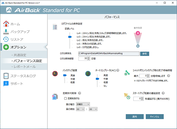Open the バックアップ drive icon
The height and width of the screenshot is (129, 177).
[6, 32]
